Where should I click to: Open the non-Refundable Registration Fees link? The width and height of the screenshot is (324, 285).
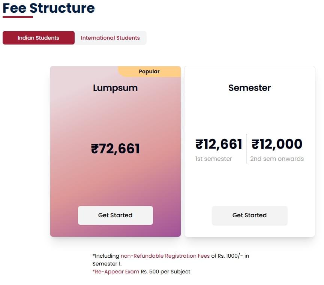click(x=165, y=256)
